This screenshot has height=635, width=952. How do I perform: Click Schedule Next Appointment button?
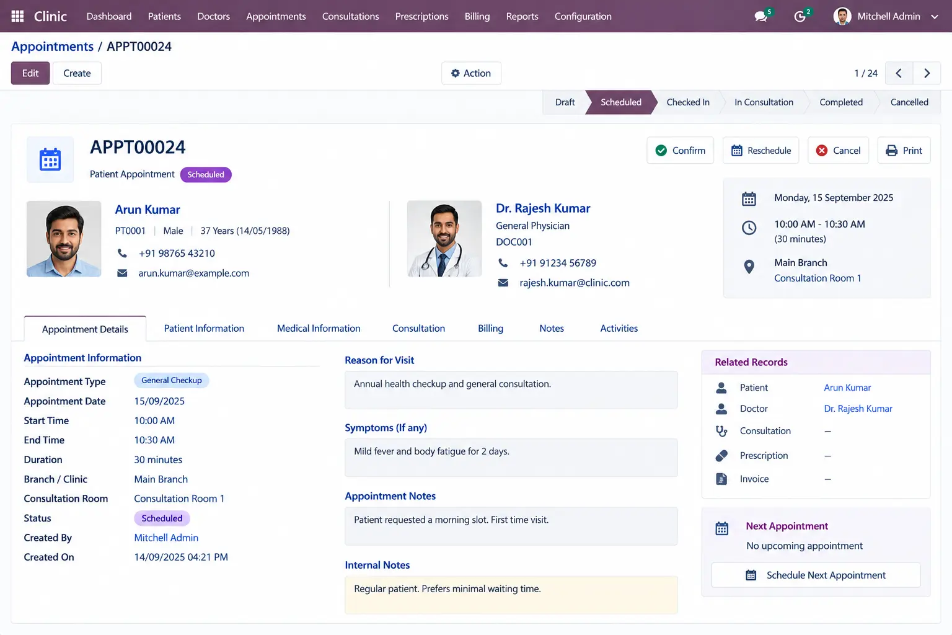click(x=816, y=575)
